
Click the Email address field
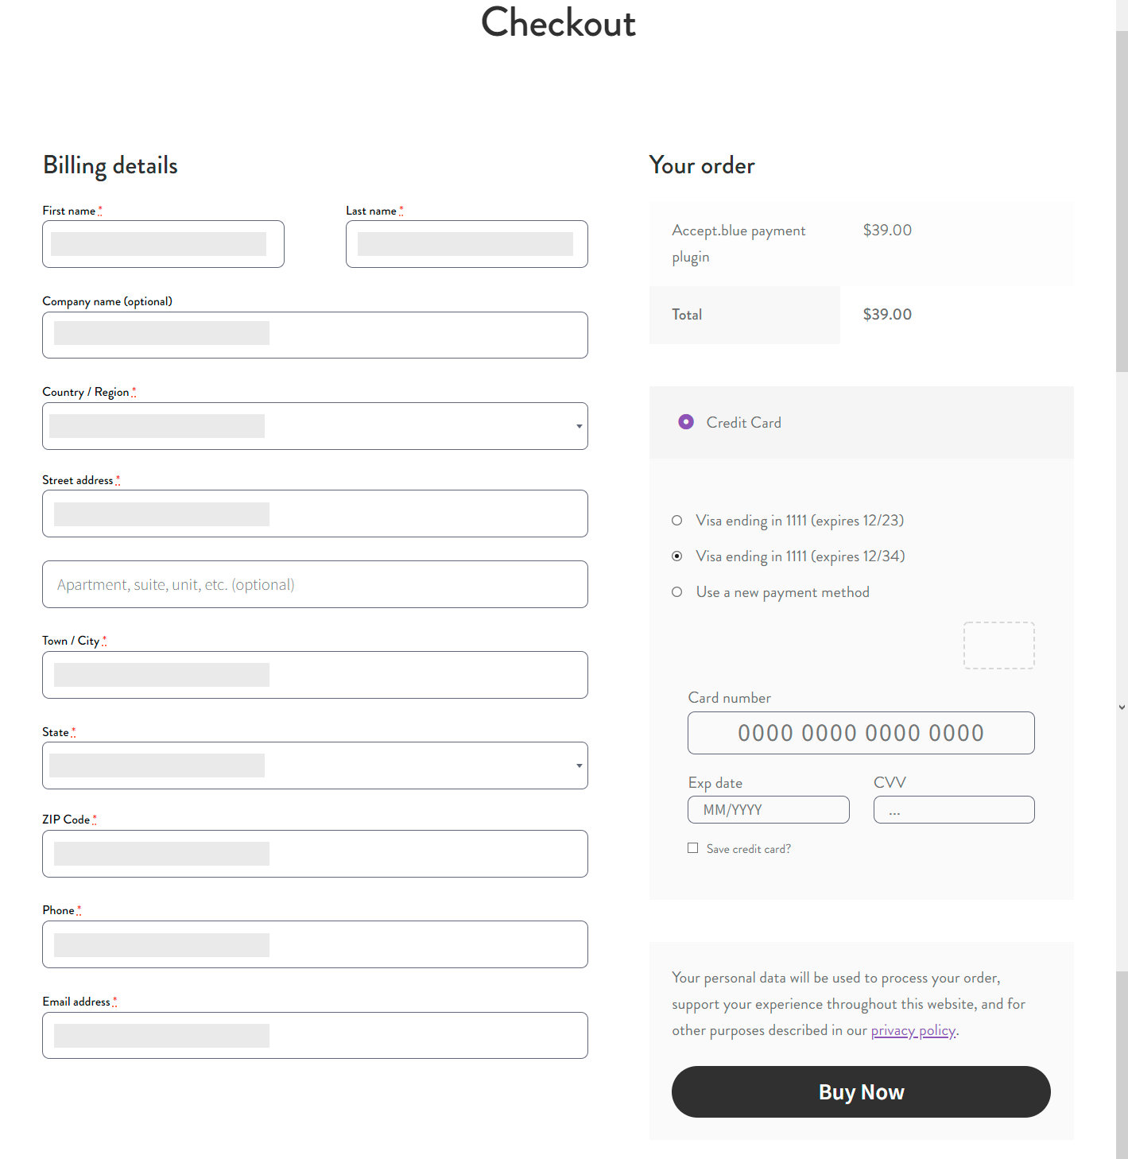coord(315,1035)
